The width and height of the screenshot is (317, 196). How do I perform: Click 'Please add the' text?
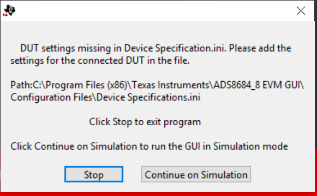260,48
